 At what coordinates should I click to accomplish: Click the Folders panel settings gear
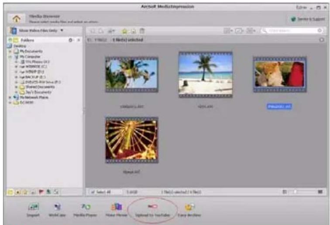pyautogui.click(x=71, y=40)
